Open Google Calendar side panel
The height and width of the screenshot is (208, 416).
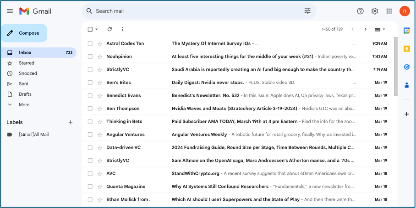coord(406,31)
